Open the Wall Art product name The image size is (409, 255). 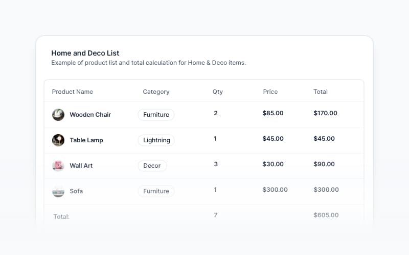[81, 166]
